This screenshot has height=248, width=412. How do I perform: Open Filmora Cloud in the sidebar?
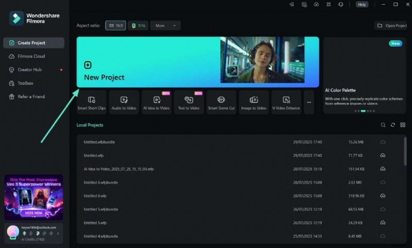click(31, 56)
